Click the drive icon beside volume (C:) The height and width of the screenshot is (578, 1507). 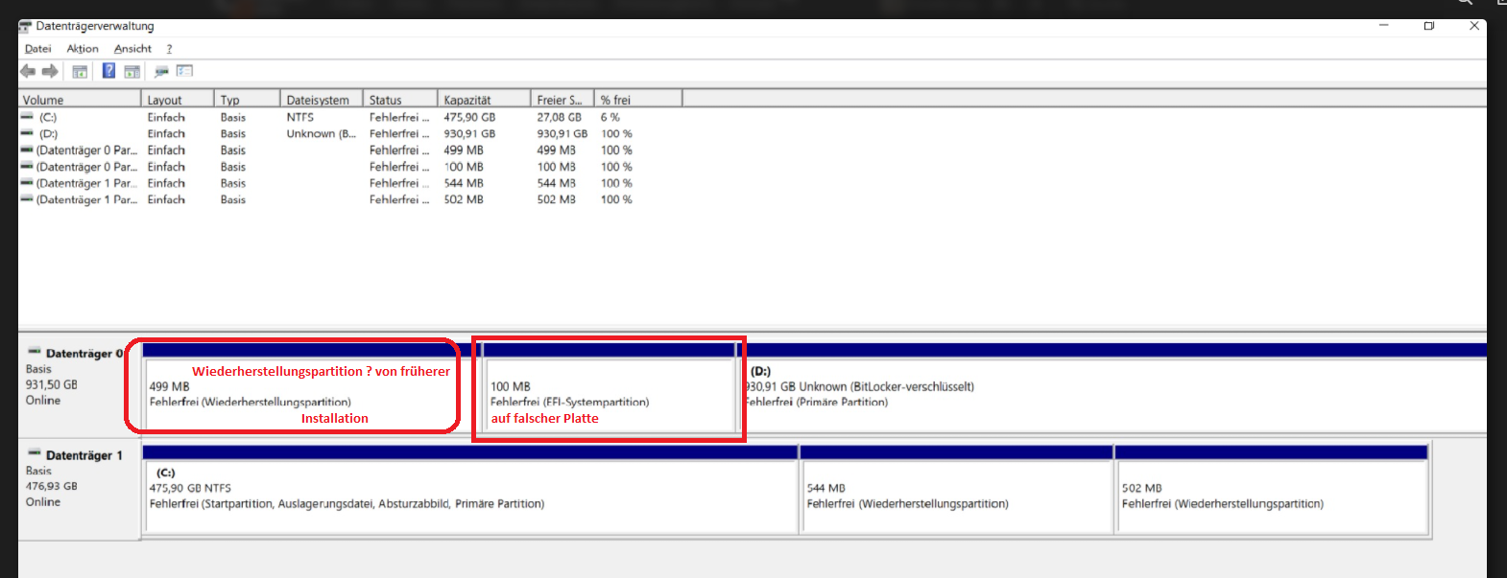(x=27, y=117)
